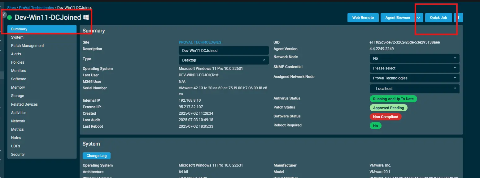
Task: Go to System in the sidebar
Action: (42, 37)
